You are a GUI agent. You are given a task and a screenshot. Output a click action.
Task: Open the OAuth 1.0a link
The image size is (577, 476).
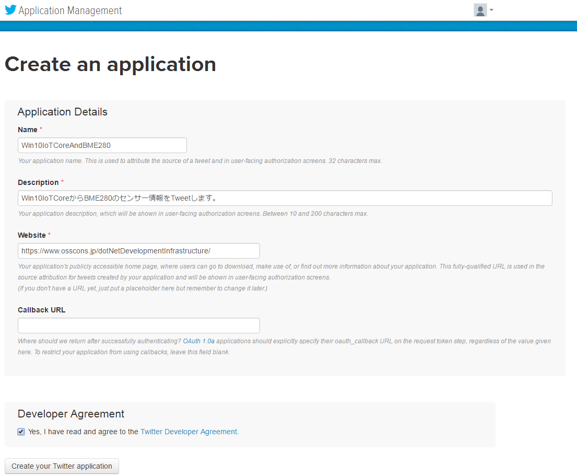198,341
